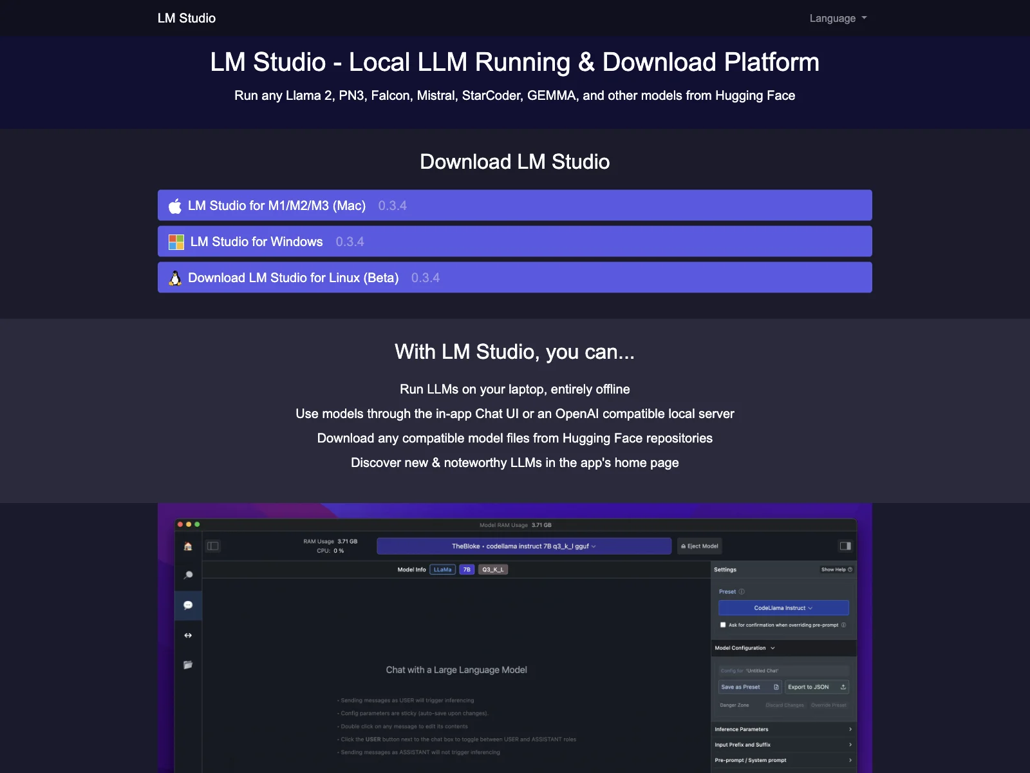This screenshot has height=773, width=1030.
Task: Open the CodeLlama Instruct preset dropdown
Action: tap(783, 607)
